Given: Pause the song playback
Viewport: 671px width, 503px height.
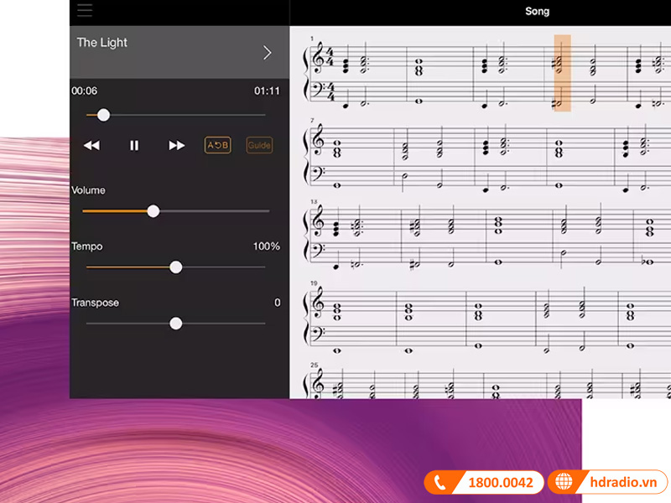Looking at the screenshot, I should [134, 145].
